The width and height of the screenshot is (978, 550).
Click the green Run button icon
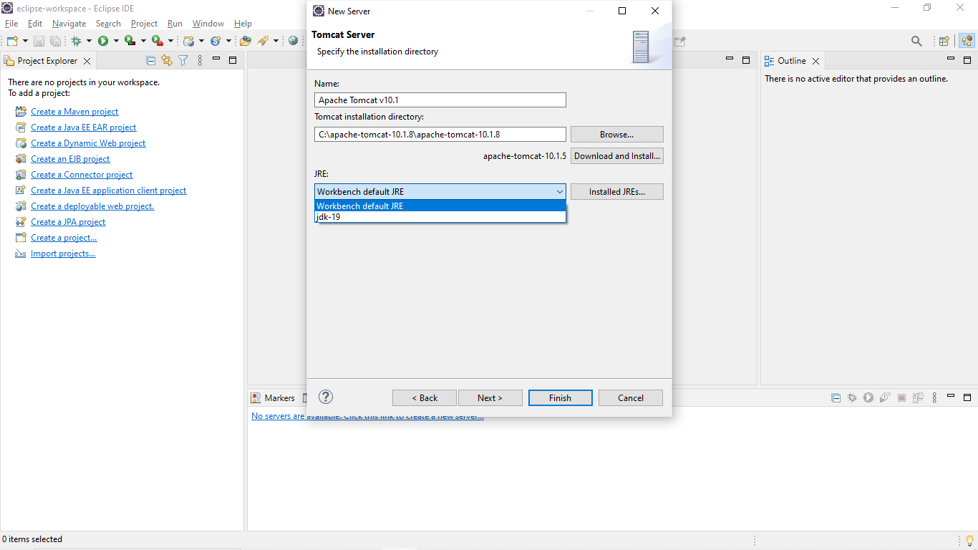tap(103, 41)
